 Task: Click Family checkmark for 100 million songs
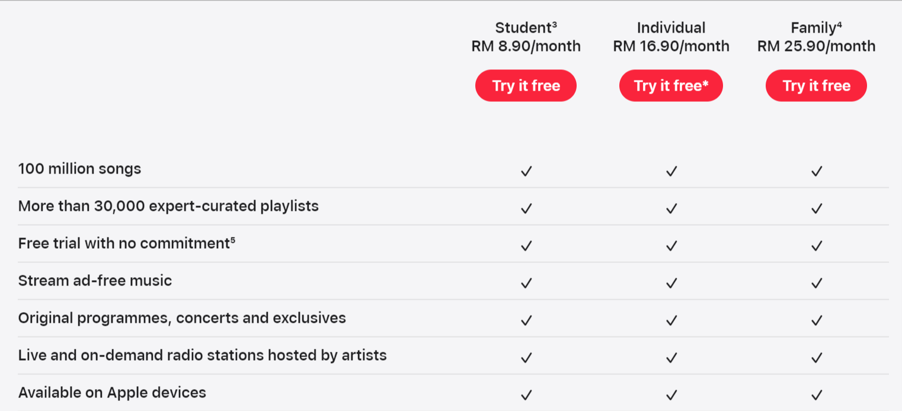pyautogui.click(x=817, y=171)
